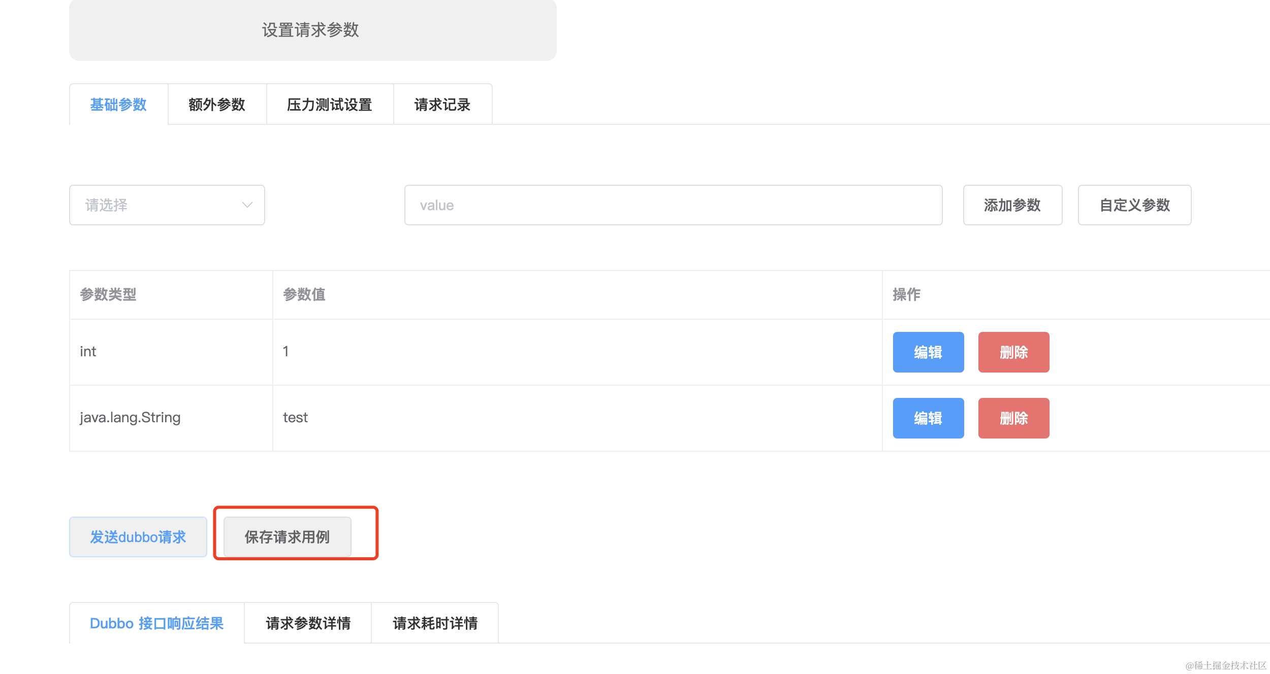1270x674 pixels.
Task: Select the 请求记录 tab
Action: (x=442, y=105)
